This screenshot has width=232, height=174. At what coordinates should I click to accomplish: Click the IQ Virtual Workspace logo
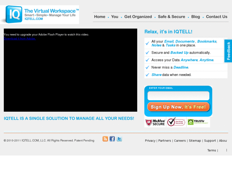pos(40,14)
